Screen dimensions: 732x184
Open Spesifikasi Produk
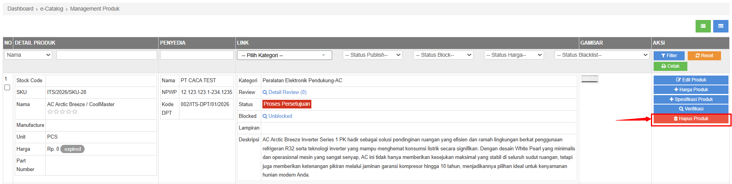[691, 99]
